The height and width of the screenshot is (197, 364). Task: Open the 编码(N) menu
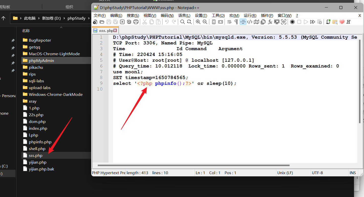click(x=167, y=16)
